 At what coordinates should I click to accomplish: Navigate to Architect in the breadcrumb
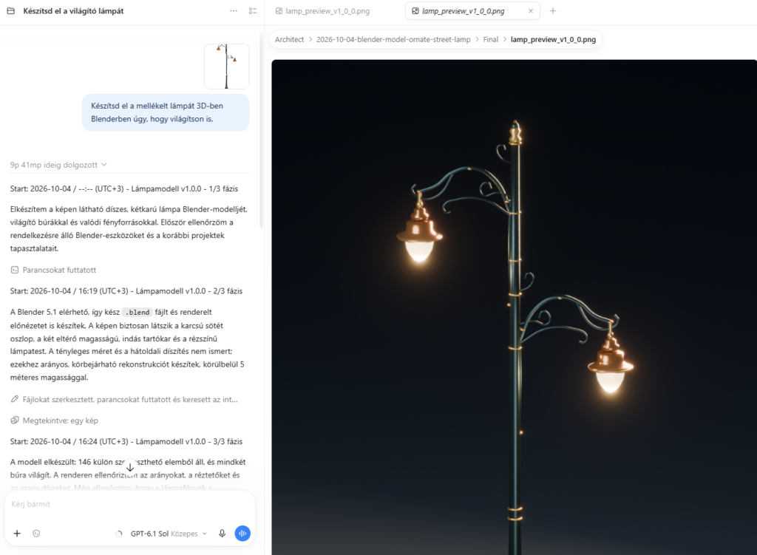pyautogui.click(x=289, y=40)
